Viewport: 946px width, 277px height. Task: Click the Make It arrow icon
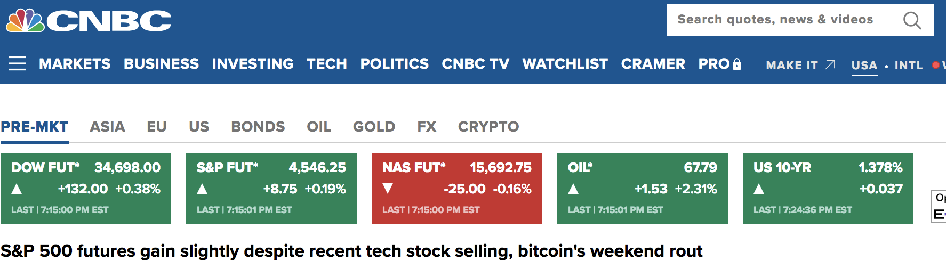pyautogui.click(x=830, y=65)
